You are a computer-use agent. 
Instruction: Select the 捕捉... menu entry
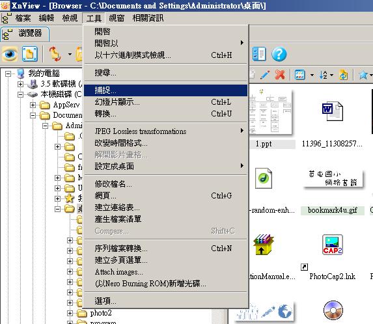(165, 90)
